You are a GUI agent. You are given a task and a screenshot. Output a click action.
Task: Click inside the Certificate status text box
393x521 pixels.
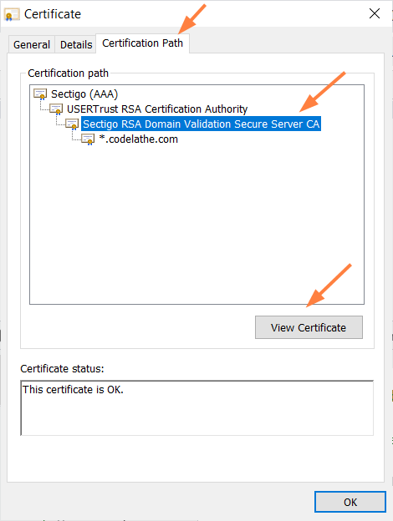click(x=197, y=408)
